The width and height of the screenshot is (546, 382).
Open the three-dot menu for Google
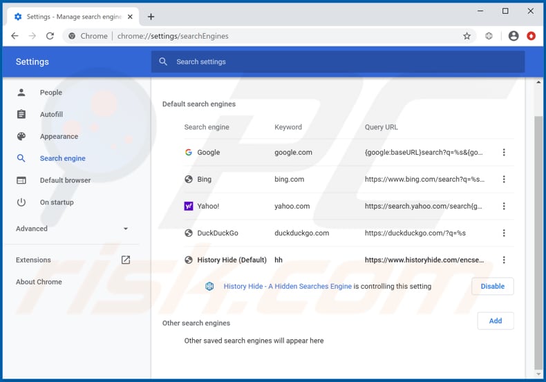[504, 153]
